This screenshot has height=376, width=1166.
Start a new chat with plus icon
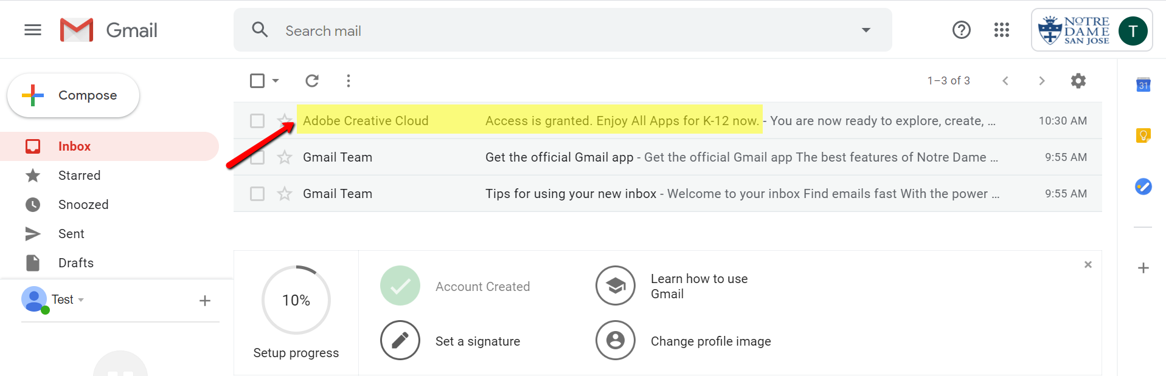[x=205, y=301]
